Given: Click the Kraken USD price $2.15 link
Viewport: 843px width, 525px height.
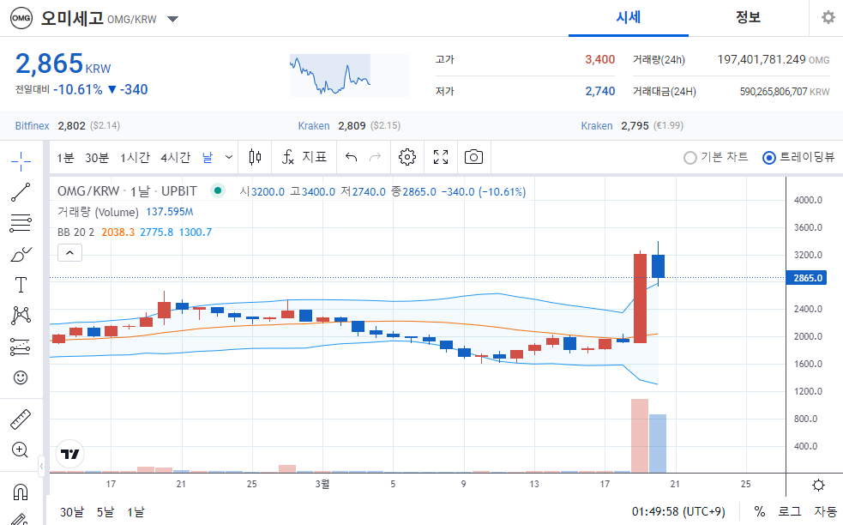Looking at the screenshot, I should tap(349, 126).
